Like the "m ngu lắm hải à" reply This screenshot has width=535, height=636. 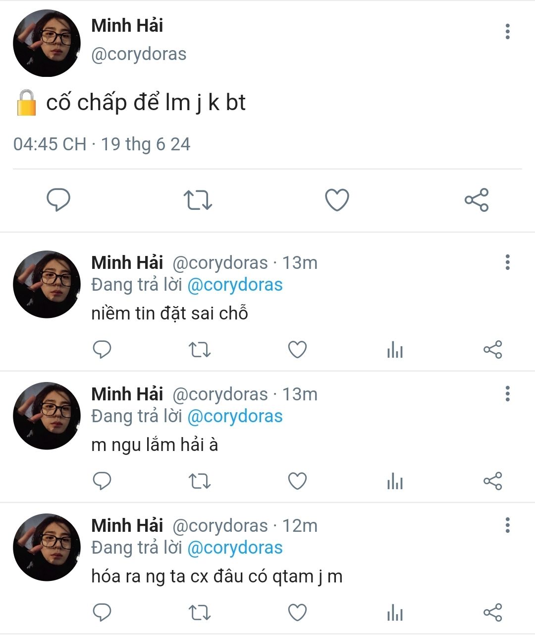[x=297, y=481]
